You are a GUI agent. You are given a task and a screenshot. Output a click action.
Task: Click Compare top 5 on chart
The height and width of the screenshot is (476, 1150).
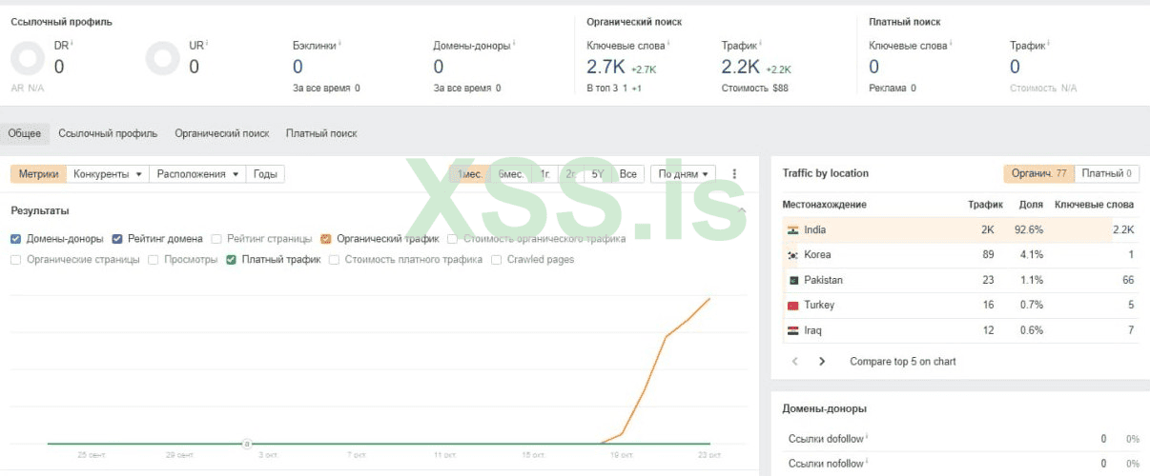point(902,362)
